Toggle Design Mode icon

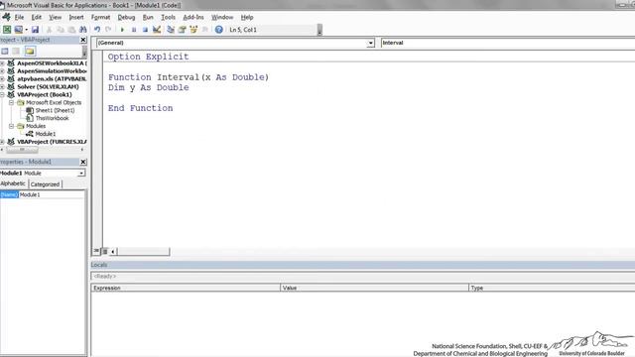pyautogui.click(x=157, y=30)
